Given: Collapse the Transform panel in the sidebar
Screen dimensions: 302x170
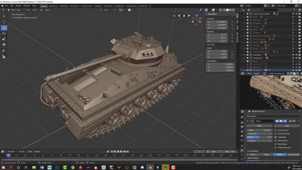Looking at the screenshot, I should (206, 14).
